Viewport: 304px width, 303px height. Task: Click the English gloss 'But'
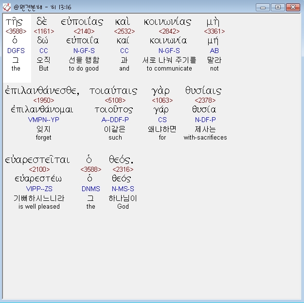pos(44,68)
